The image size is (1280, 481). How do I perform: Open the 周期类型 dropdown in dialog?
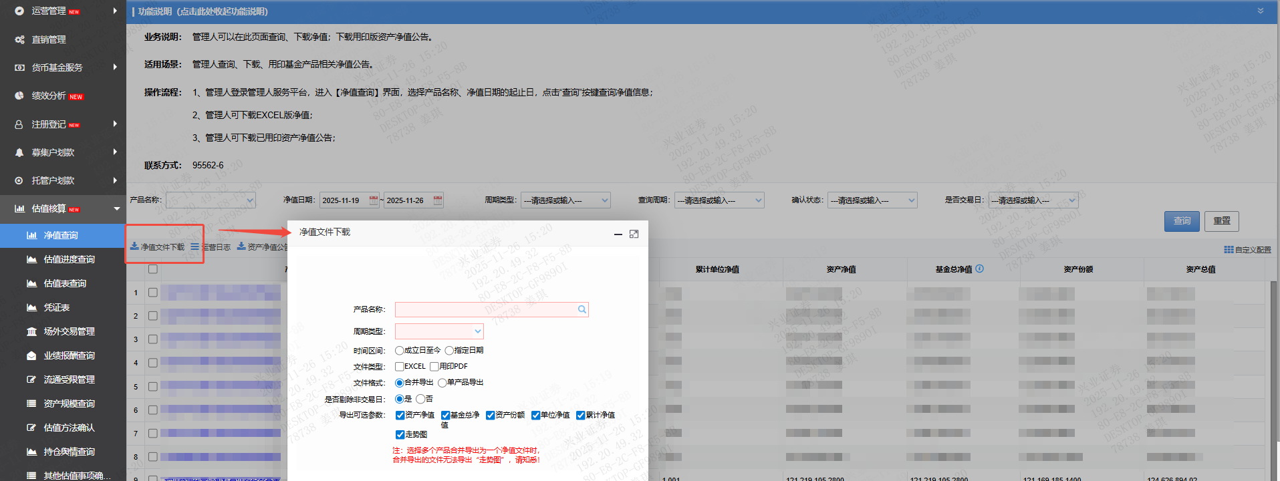tap(478, 331)
